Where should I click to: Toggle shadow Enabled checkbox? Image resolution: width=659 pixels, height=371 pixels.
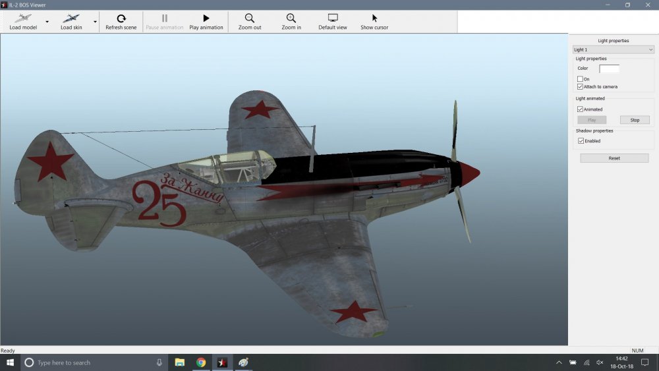tap(580, 141)
